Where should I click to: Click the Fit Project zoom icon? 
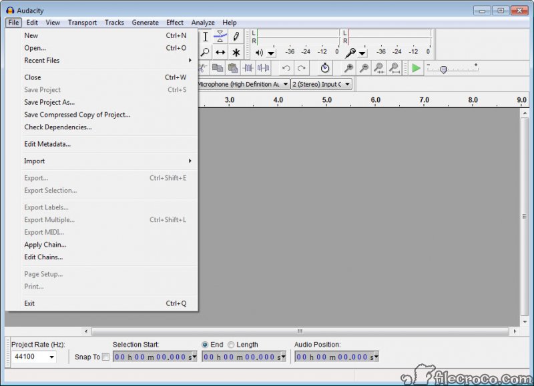394,68
